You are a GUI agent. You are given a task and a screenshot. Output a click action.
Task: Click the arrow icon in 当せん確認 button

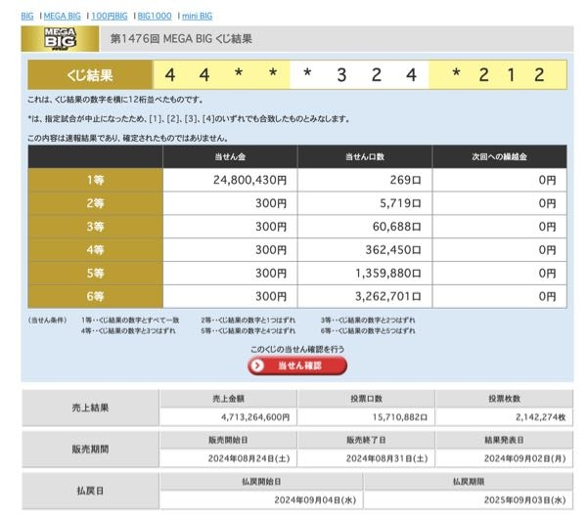point(257,365)
